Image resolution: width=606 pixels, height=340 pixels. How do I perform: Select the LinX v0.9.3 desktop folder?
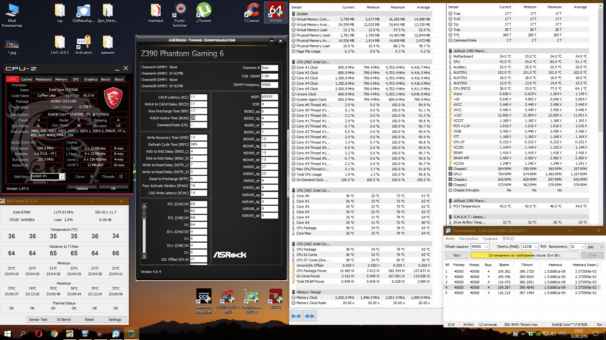(x=60, y=45)
